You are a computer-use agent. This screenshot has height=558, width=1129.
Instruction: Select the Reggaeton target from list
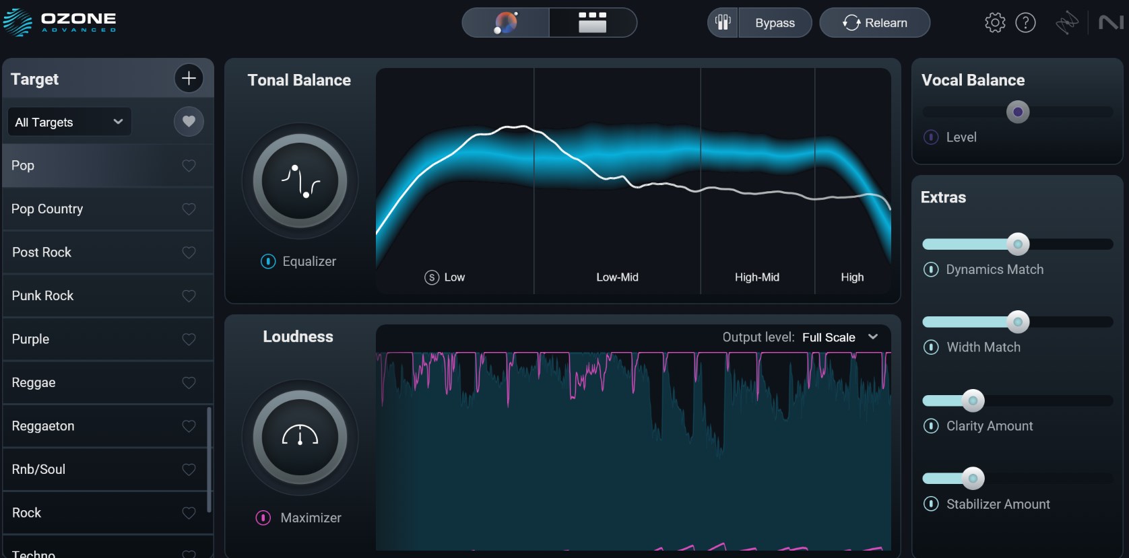43,426
